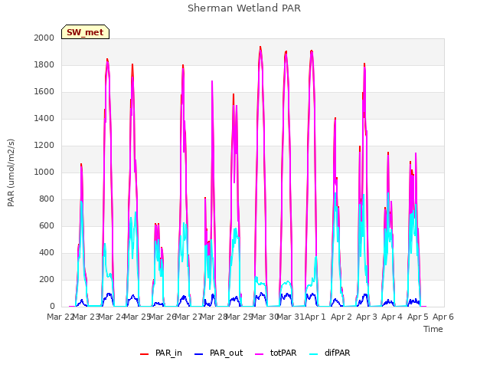Click the Apr 6 date tick label
This screenshot has height=368, width=490.
(x=443, y=317)
